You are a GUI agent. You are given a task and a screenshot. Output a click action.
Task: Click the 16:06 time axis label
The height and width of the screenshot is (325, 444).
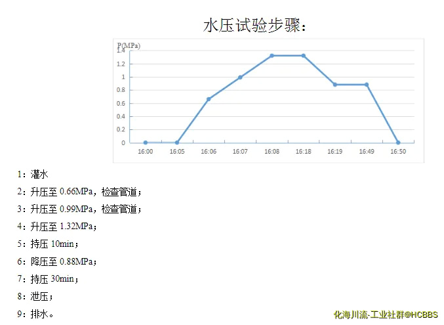209,152
